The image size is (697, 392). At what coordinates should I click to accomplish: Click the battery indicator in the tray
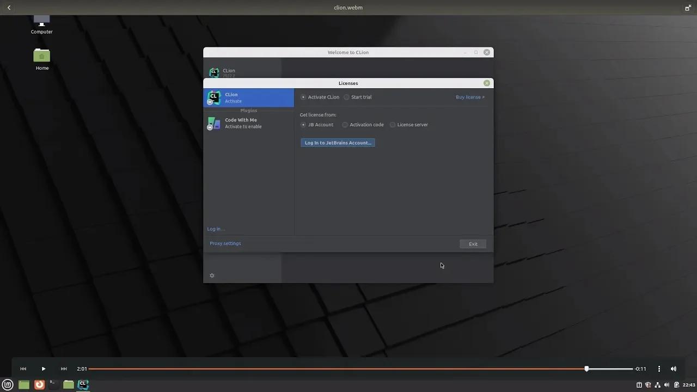coord(677,385)
